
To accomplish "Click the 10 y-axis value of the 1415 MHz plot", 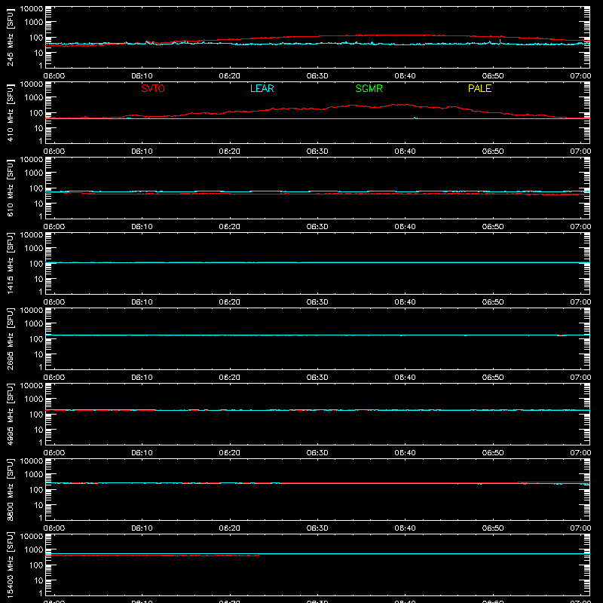I will tap(39, 279).
